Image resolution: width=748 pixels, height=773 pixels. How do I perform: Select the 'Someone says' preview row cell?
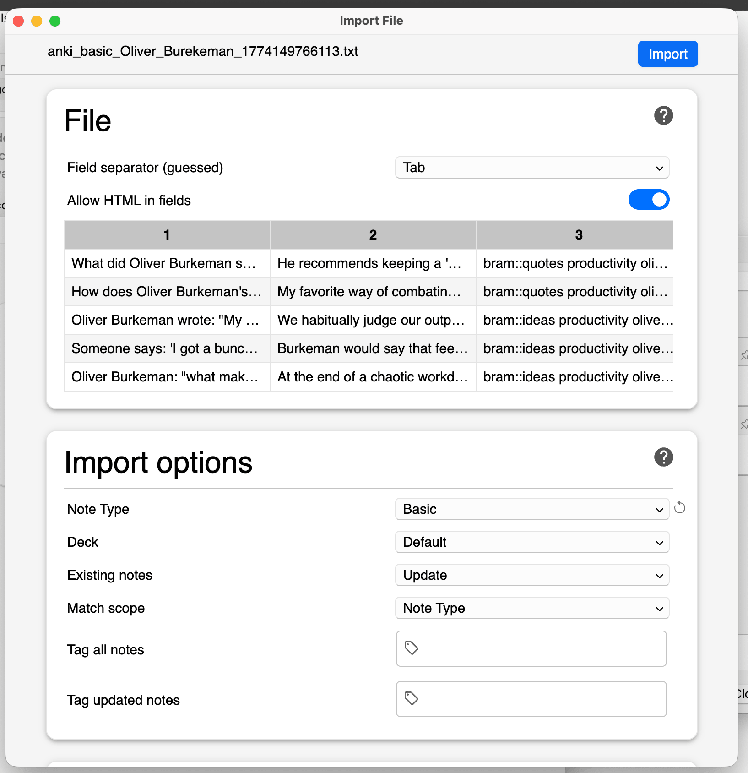pos(165,348)
